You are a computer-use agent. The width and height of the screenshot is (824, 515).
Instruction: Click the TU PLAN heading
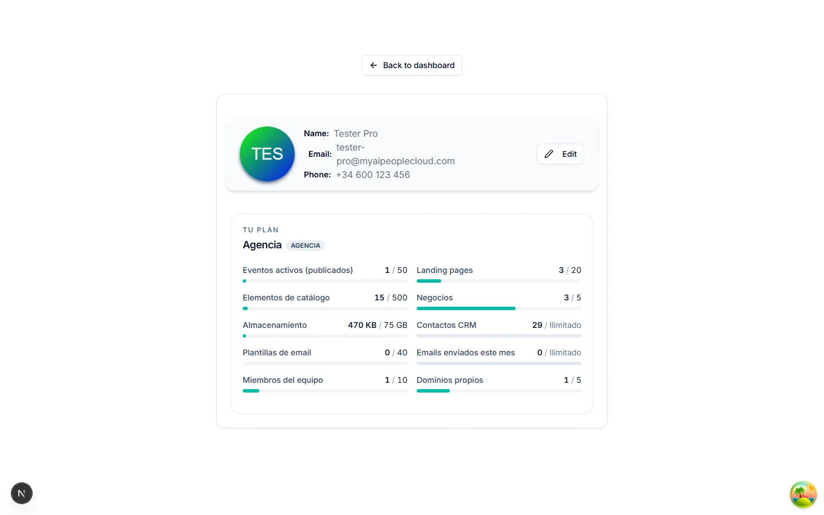(260, 230)
